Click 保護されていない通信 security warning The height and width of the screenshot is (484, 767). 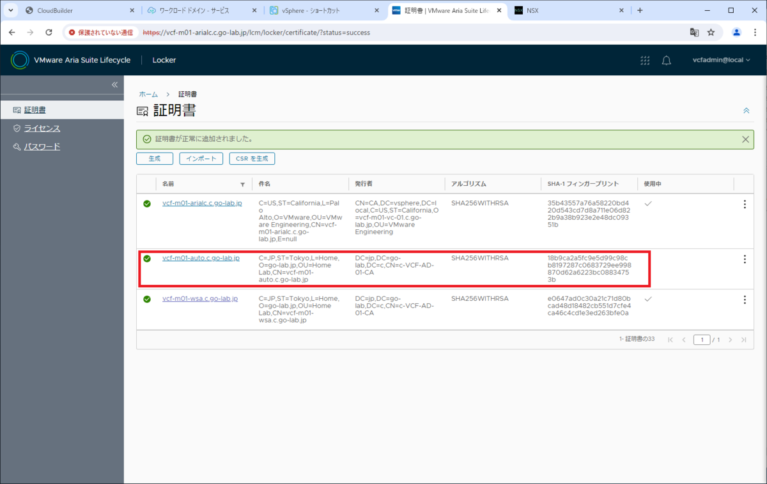(102, 32)
